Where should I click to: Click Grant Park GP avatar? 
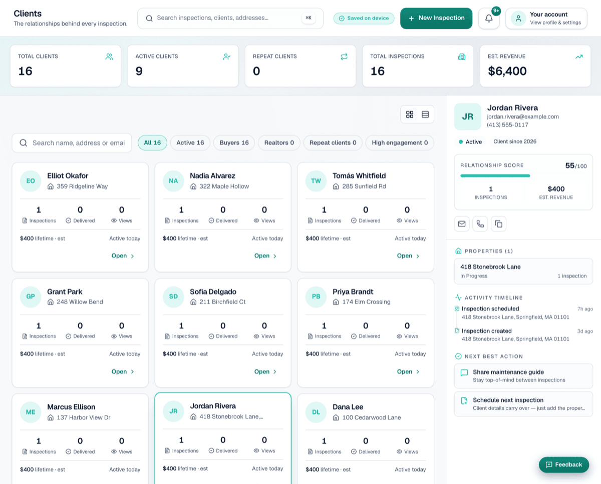click(x=31, y=296)
